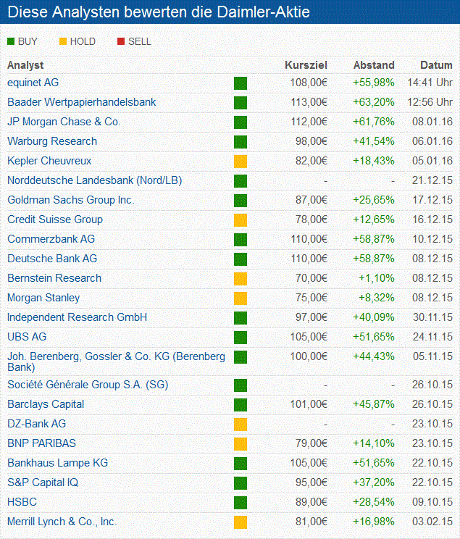This screenshot has height=539, width=460.
Task: Click green rating square for equinet AG
Action: click(241, 83)
